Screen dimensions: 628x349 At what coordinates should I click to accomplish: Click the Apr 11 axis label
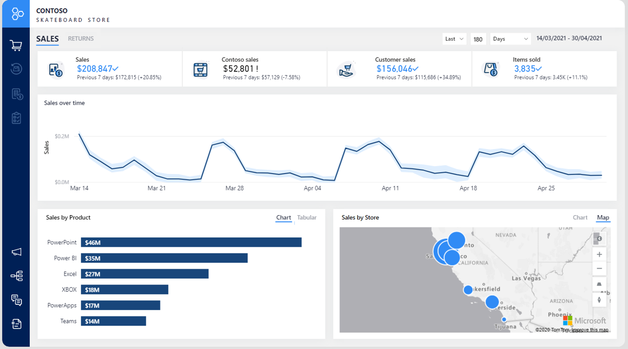point(390,188)
